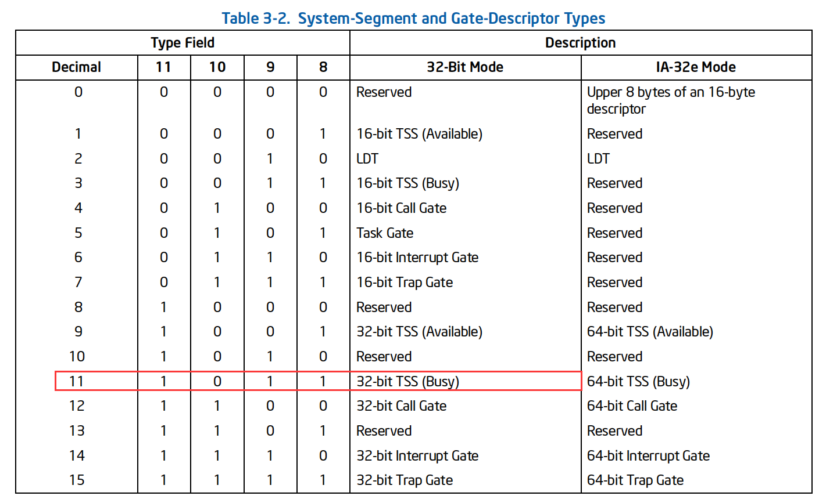
Task: Select the 'Description' header cell
Action: 581,43
